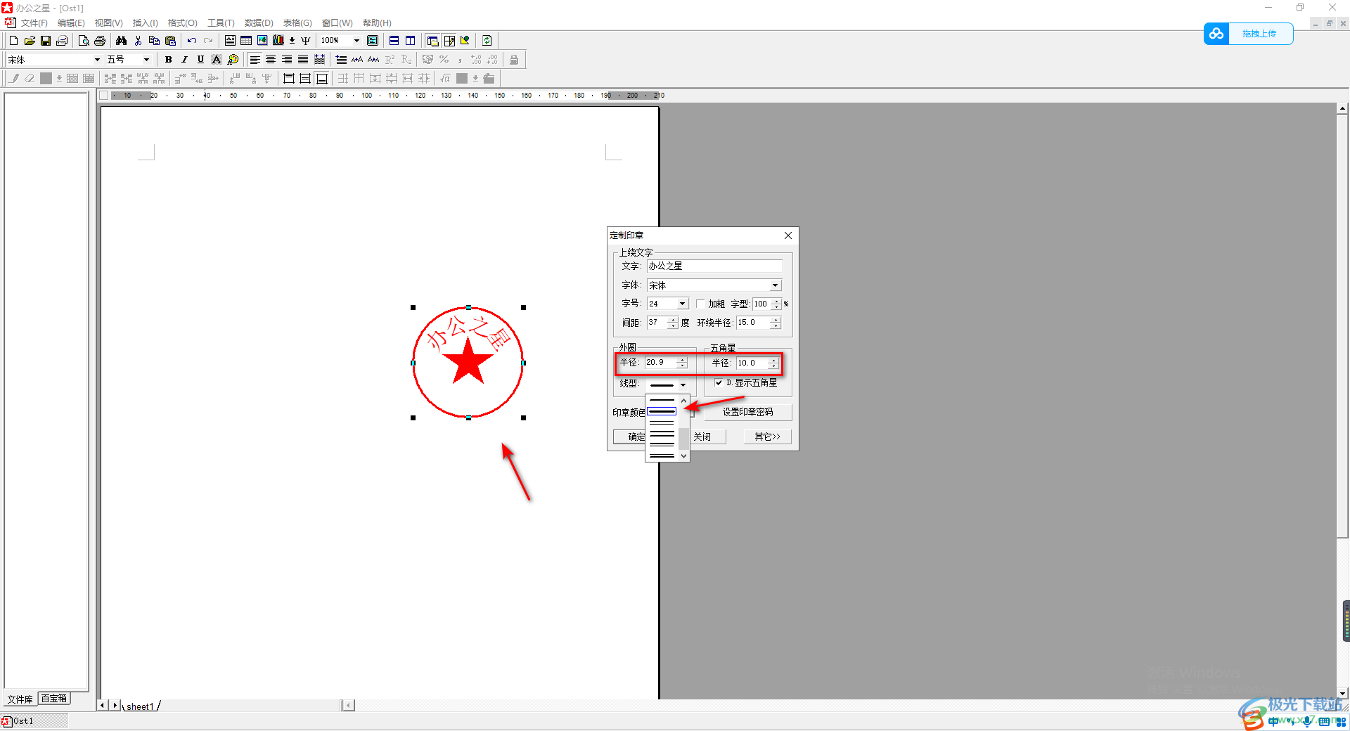Center align text
Screen dimensions: 1350x731
271,60
